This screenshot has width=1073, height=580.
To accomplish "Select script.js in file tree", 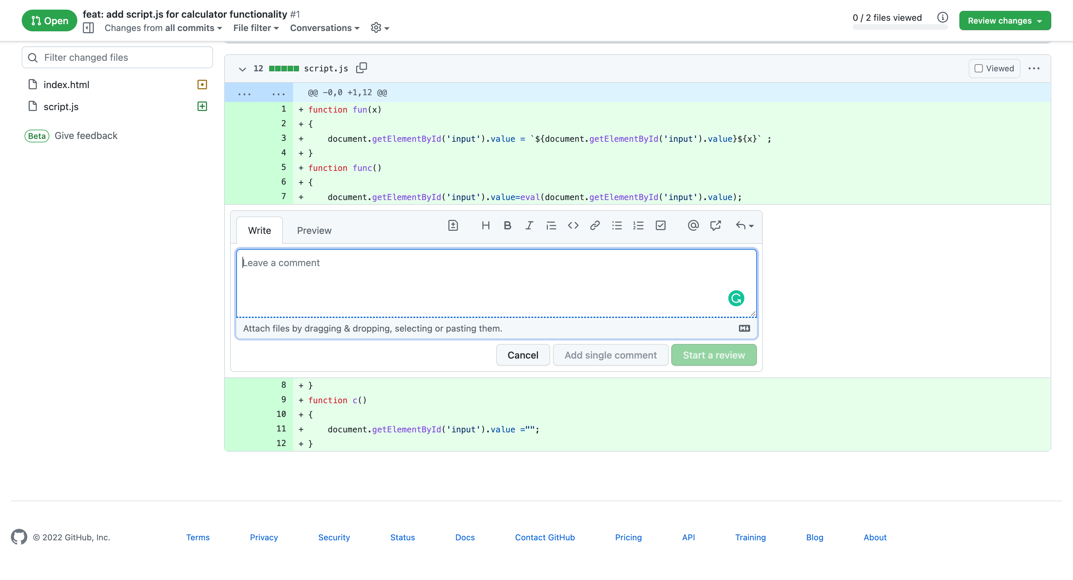I will pyautogui.click(x=61, y=106).
